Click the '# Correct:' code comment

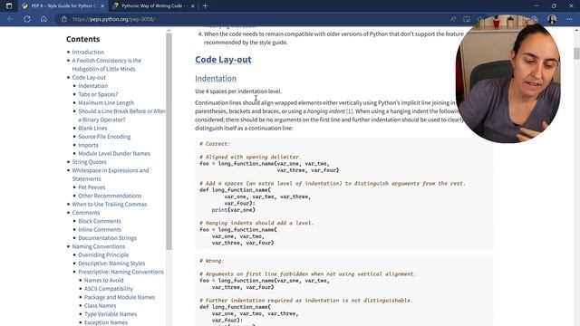pyautogui.click(x=215, y=144)
